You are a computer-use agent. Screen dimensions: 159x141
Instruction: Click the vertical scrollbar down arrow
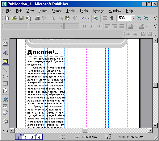[155, 125]
